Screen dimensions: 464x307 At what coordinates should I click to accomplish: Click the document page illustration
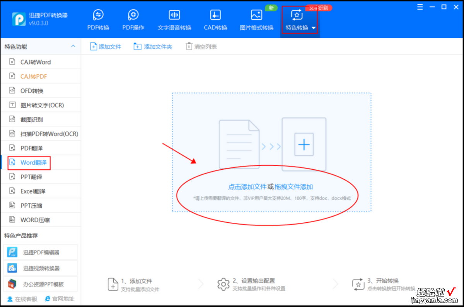239,144
